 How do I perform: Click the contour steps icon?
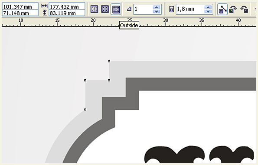click(129, 9)
